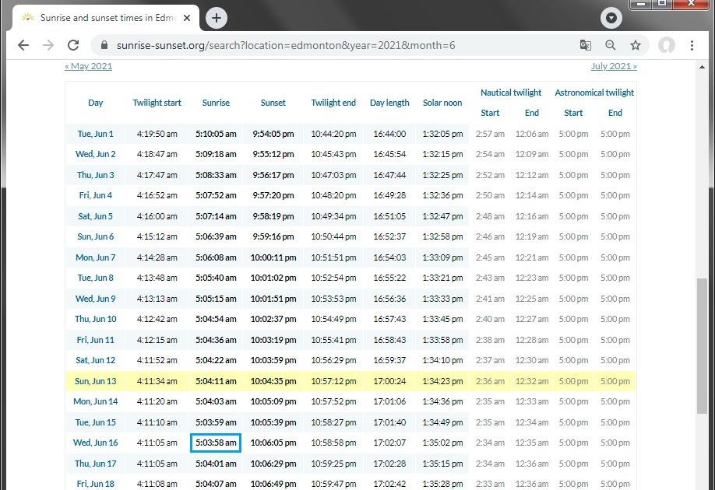Select the boxed 5:03:58 am sunrise cell
Screen dimensions: 715x490
click(x=216, y=443)
